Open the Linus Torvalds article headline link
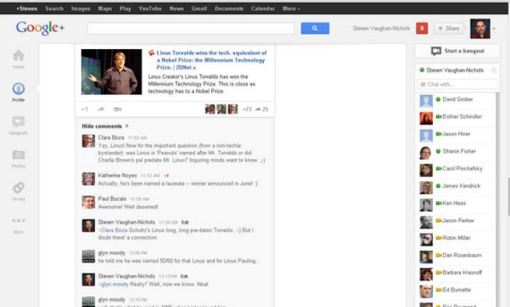Image resolution: width=510 pixels, height=307 pixels. (x=211, y=60)
